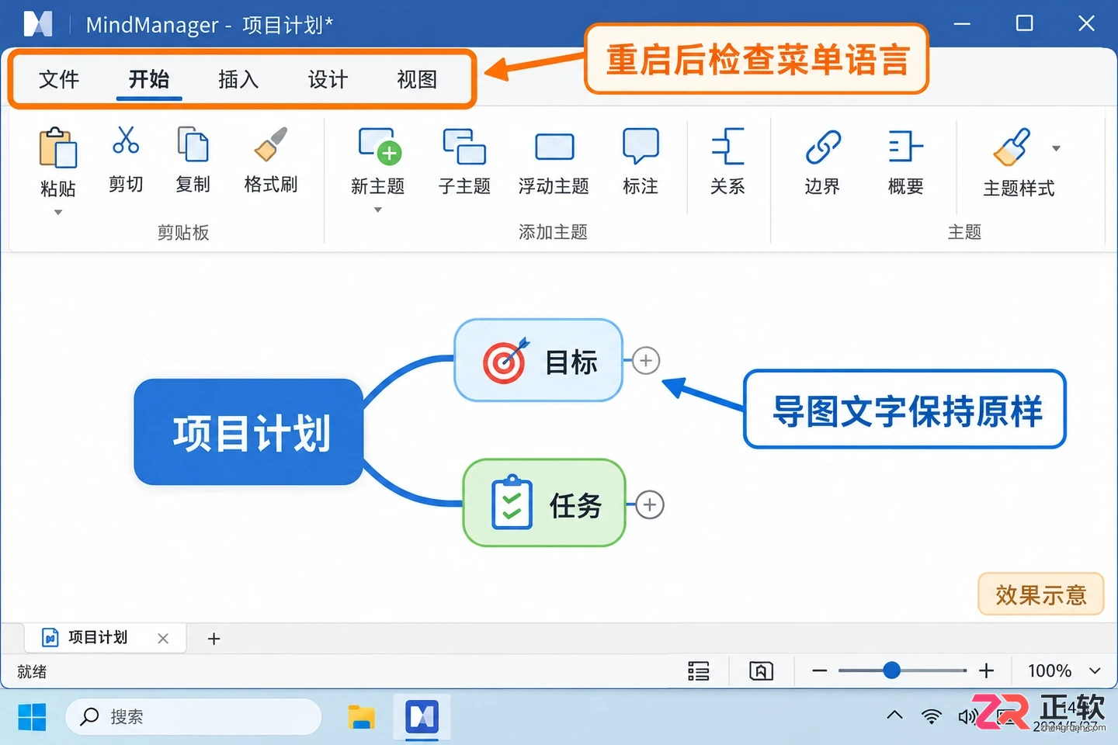Image resolution: width=1118 pixels, height=745 pixels.
Task: Switch to the Insert (插入) ribbon tab
Action: point(238,79)
